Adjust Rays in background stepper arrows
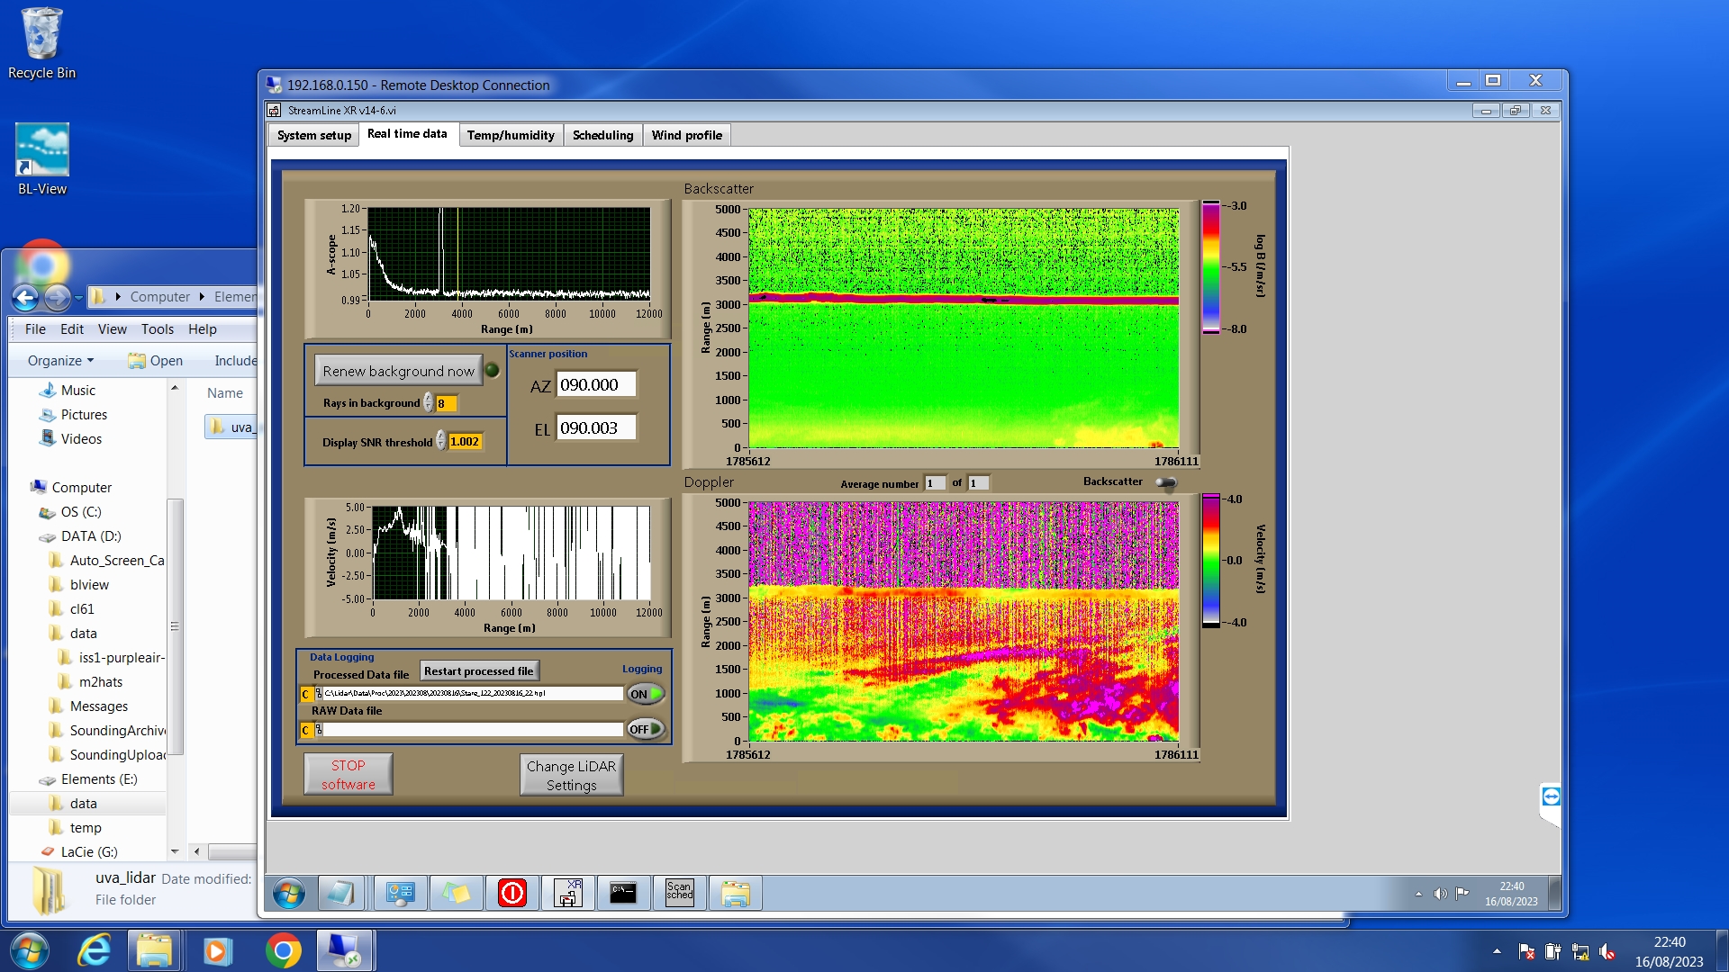Image resolution: width=1729 pixels, height=972 pixels. click(429, 403)
